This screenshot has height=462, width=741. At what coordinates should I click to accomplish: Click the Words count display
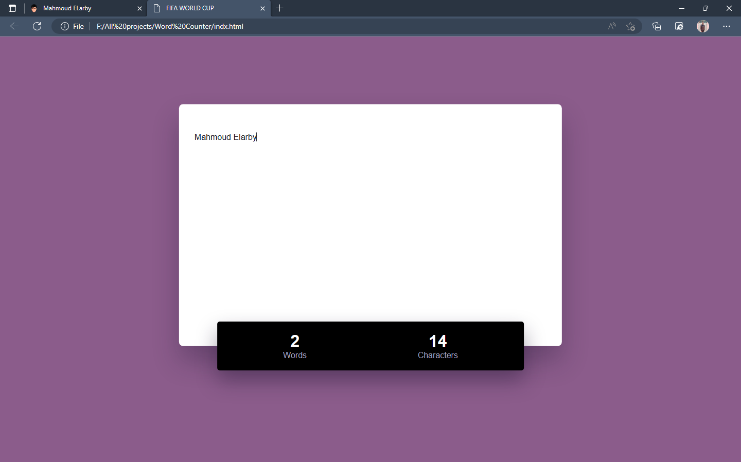click(294, 346)
